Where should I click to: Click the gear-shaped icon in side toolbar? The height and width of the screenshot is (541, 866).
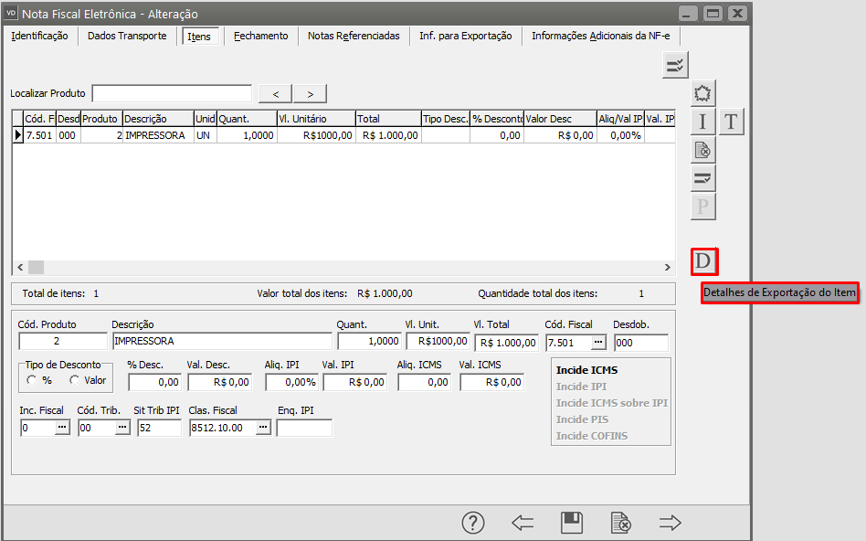(702, 93)
